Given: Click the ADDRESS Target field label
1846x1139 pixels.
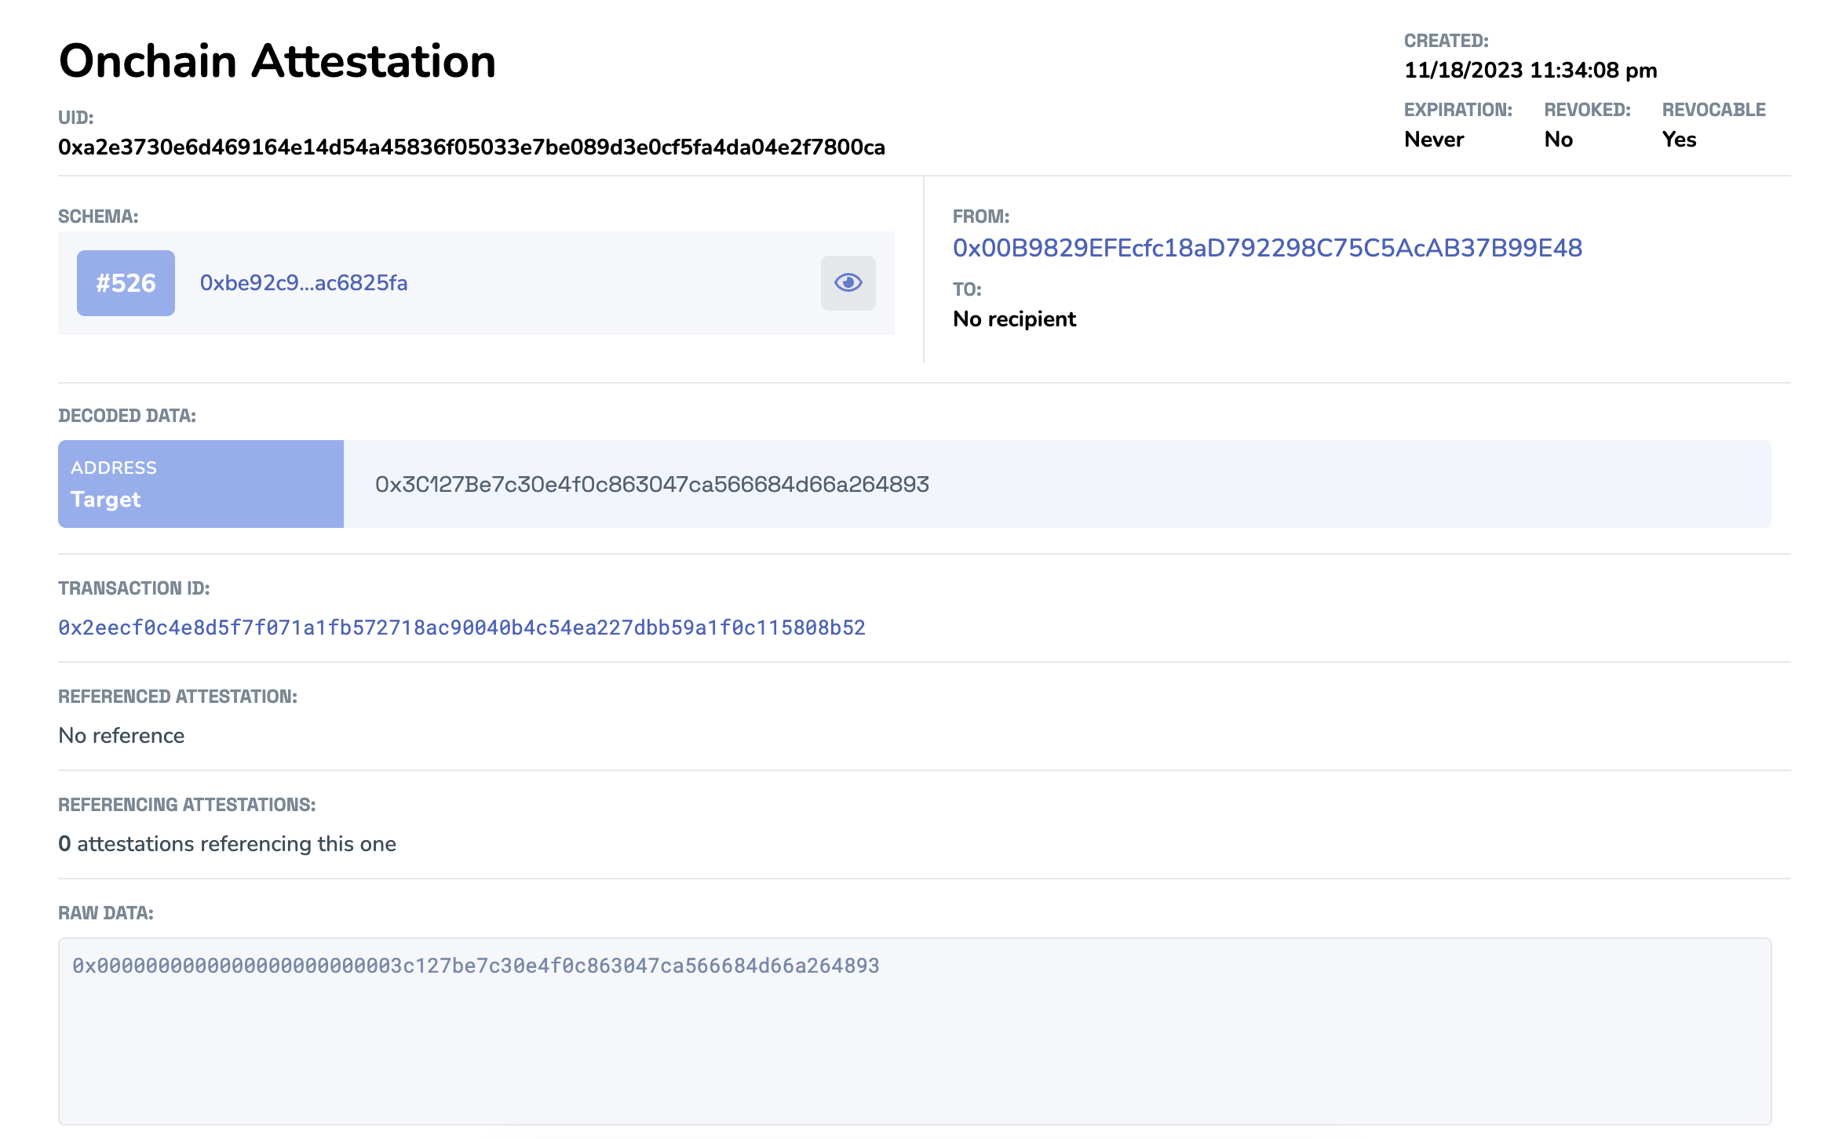Looking at the screenshot, I should pos(201,484).
